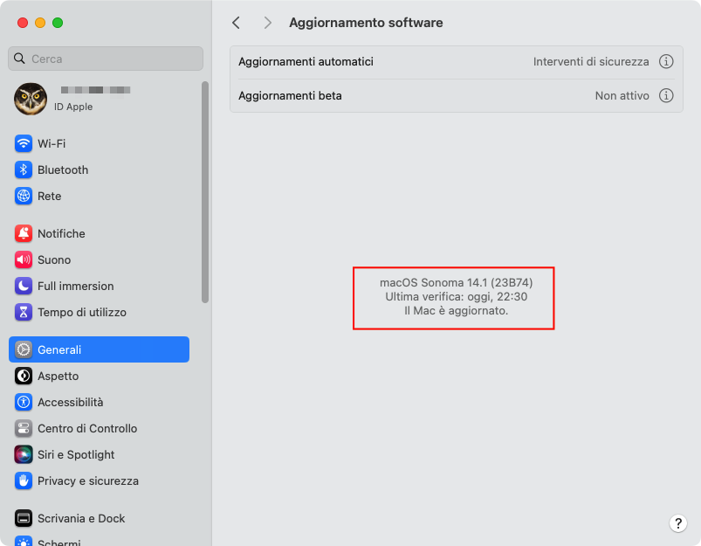Select Generali in the sidebar
This screenshot has height=546, width=701.
point(100,349)
